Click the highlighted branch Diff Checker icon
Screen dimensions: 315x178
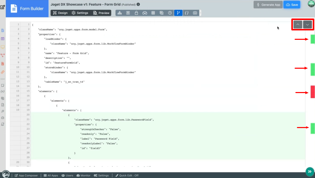pyautogui.click(x=178, y=13)
